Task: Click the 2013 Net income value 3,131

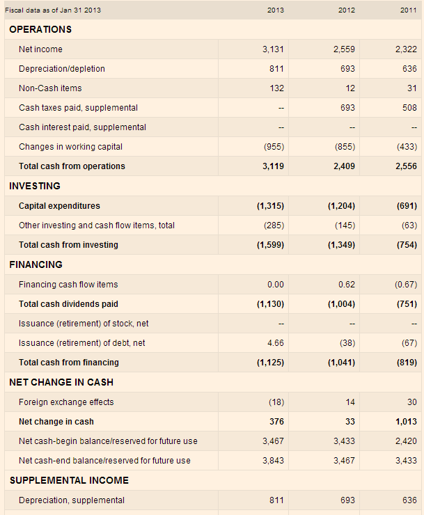Action: 273,49
